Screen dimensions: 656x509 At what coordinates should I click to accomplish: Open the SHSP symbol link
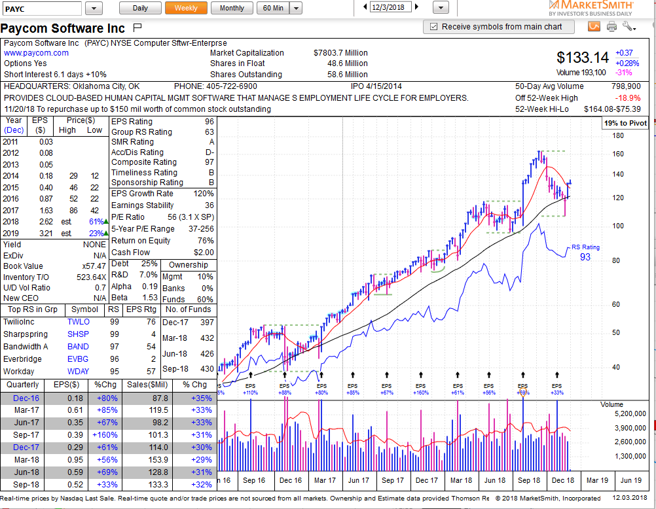(x=78, y=334)
